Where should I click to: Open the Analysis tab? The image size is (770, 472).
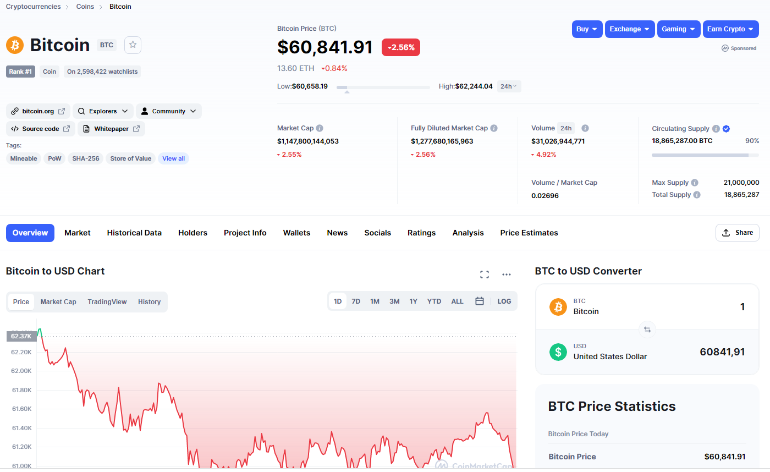(x=468, y=233)
